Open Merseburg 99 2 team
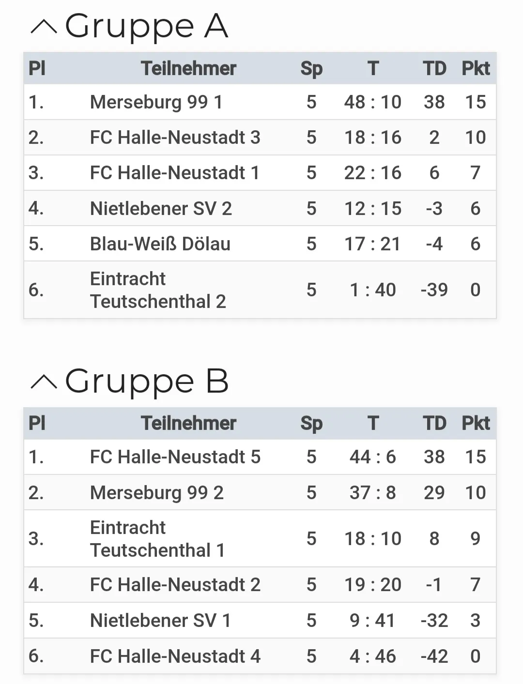Screen dimensions: 523x684 click(x=260, y=492)
